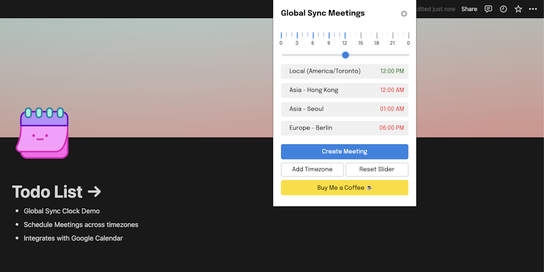Favorite the page with the star icon

point(518,9)
